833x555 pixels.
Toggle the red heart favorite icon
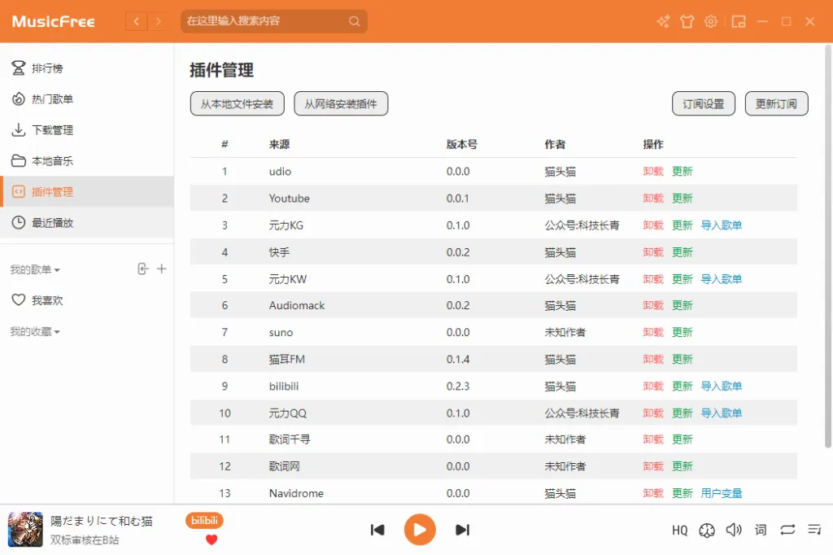click(212, 540)
